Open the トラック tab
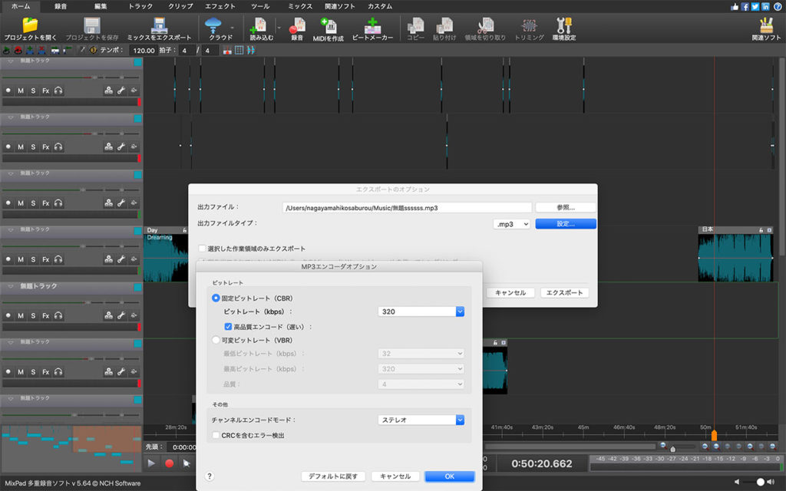786x491 pixels. point(140,6)
